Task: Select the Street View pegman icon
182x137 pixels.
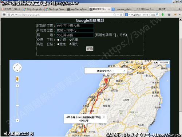Action: click(17, 79)
